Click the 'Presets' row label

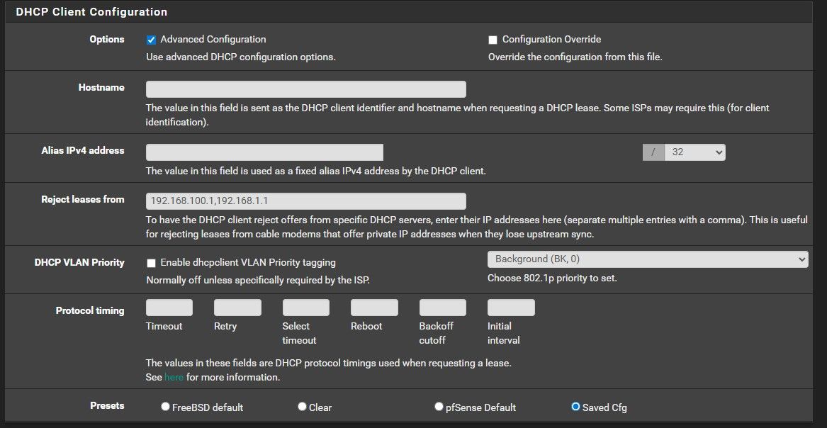(x=108, y=405)
